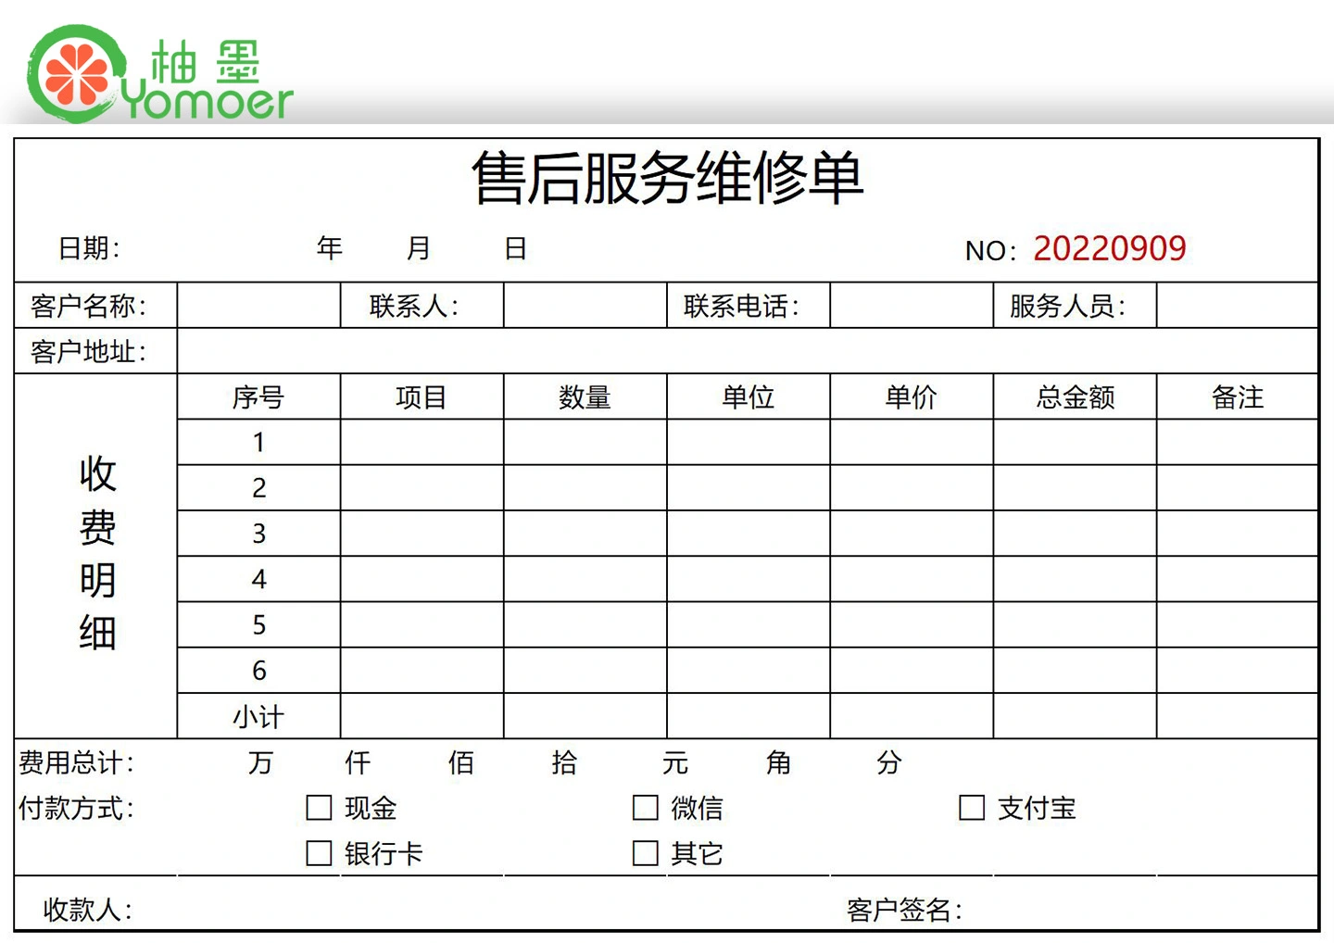Viewport: 1334px width, 943px height.
Task: Click the empty 客户地址 address field
Action: coord(747,351)
